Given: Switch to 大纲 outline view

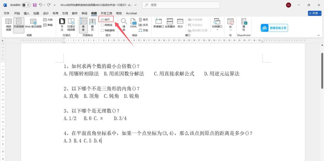Looking at the screenshot, I should 48,20.
